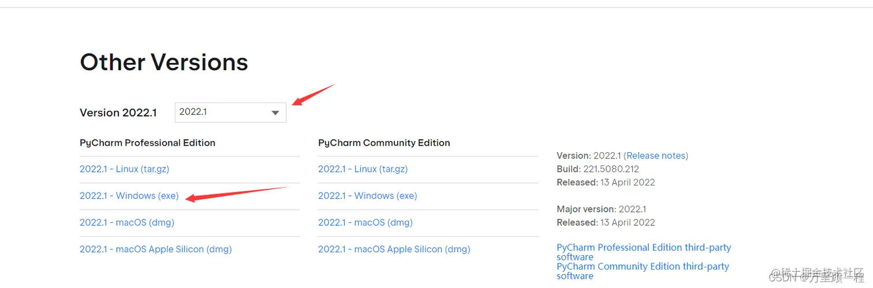
Task: Download Community 2022.1 Linux (tar.gz)
Action: pyautogui.click(x=363, y=169)
